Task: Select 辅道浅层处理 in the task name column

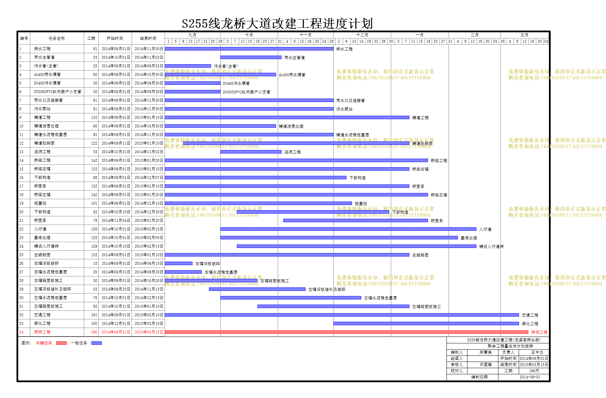Action: (x=46, y=126)
